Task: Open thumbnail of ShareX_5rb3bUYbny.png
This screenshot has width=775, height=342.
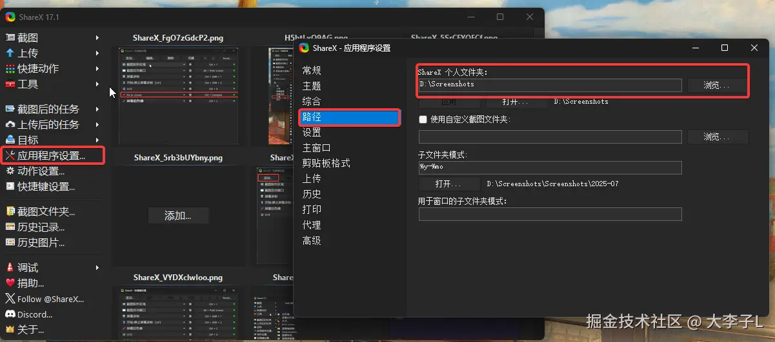Action: point(179,215)
